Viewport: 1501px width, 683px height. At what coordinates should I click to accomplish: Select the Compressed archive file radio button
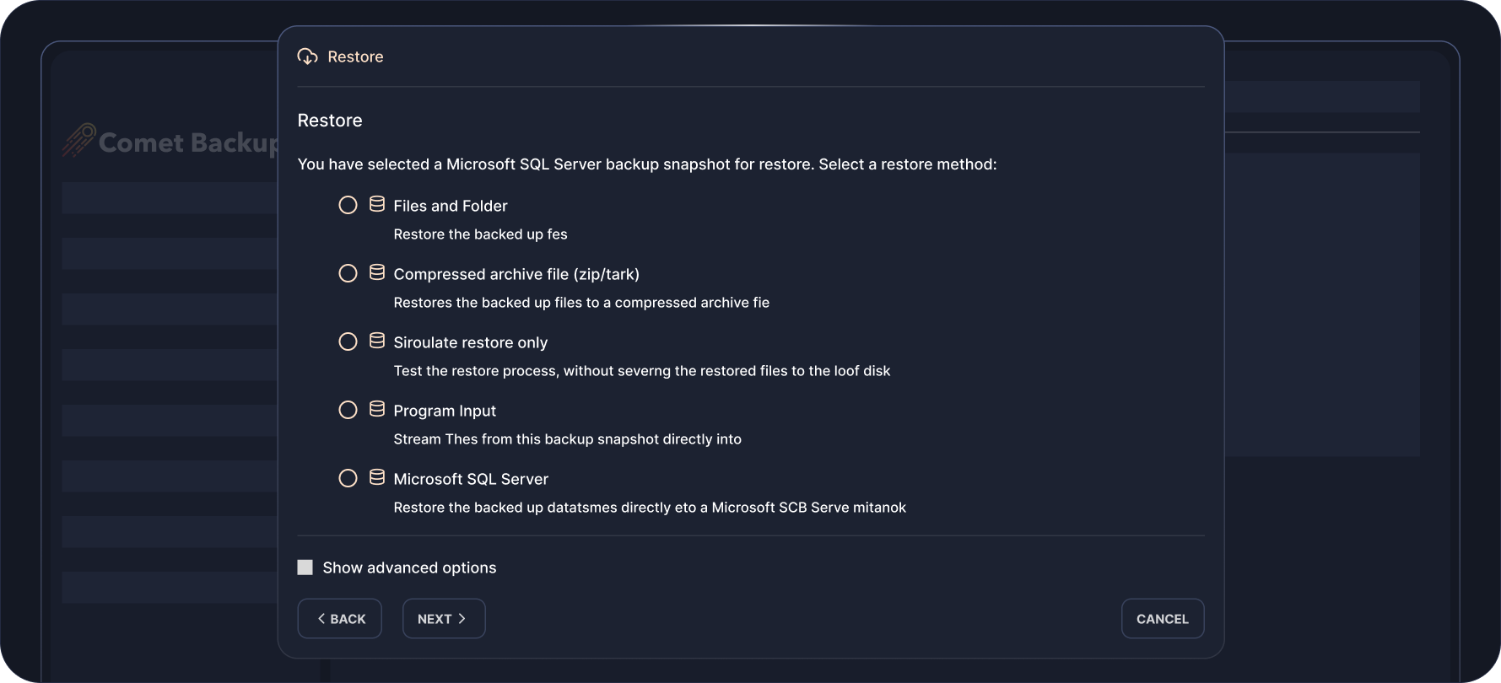348,273
